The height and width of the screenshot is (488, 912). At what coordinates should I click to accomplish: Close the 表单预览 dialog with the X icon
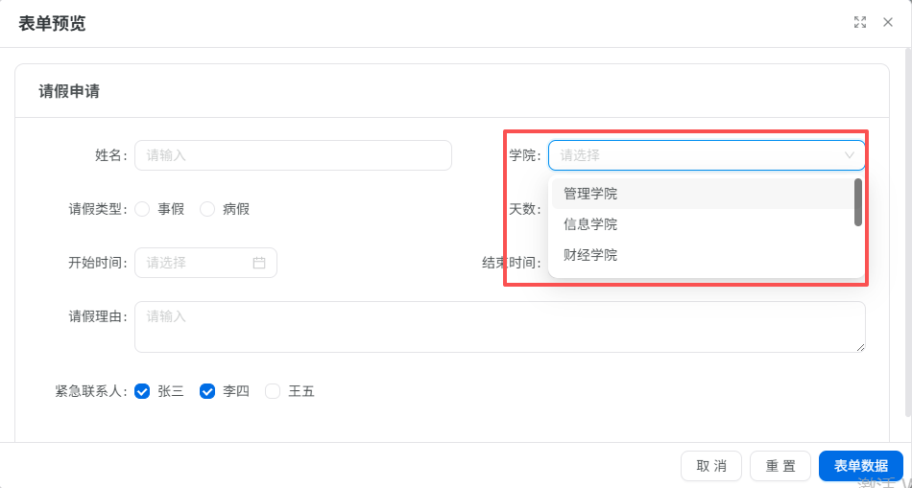click(x=888, y=23)
